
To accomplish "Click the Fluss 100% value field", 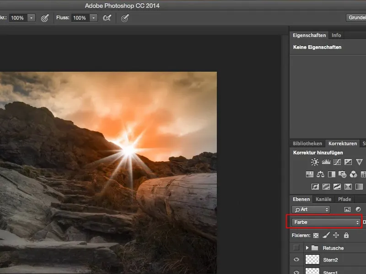I will click(x=80, y=18).
